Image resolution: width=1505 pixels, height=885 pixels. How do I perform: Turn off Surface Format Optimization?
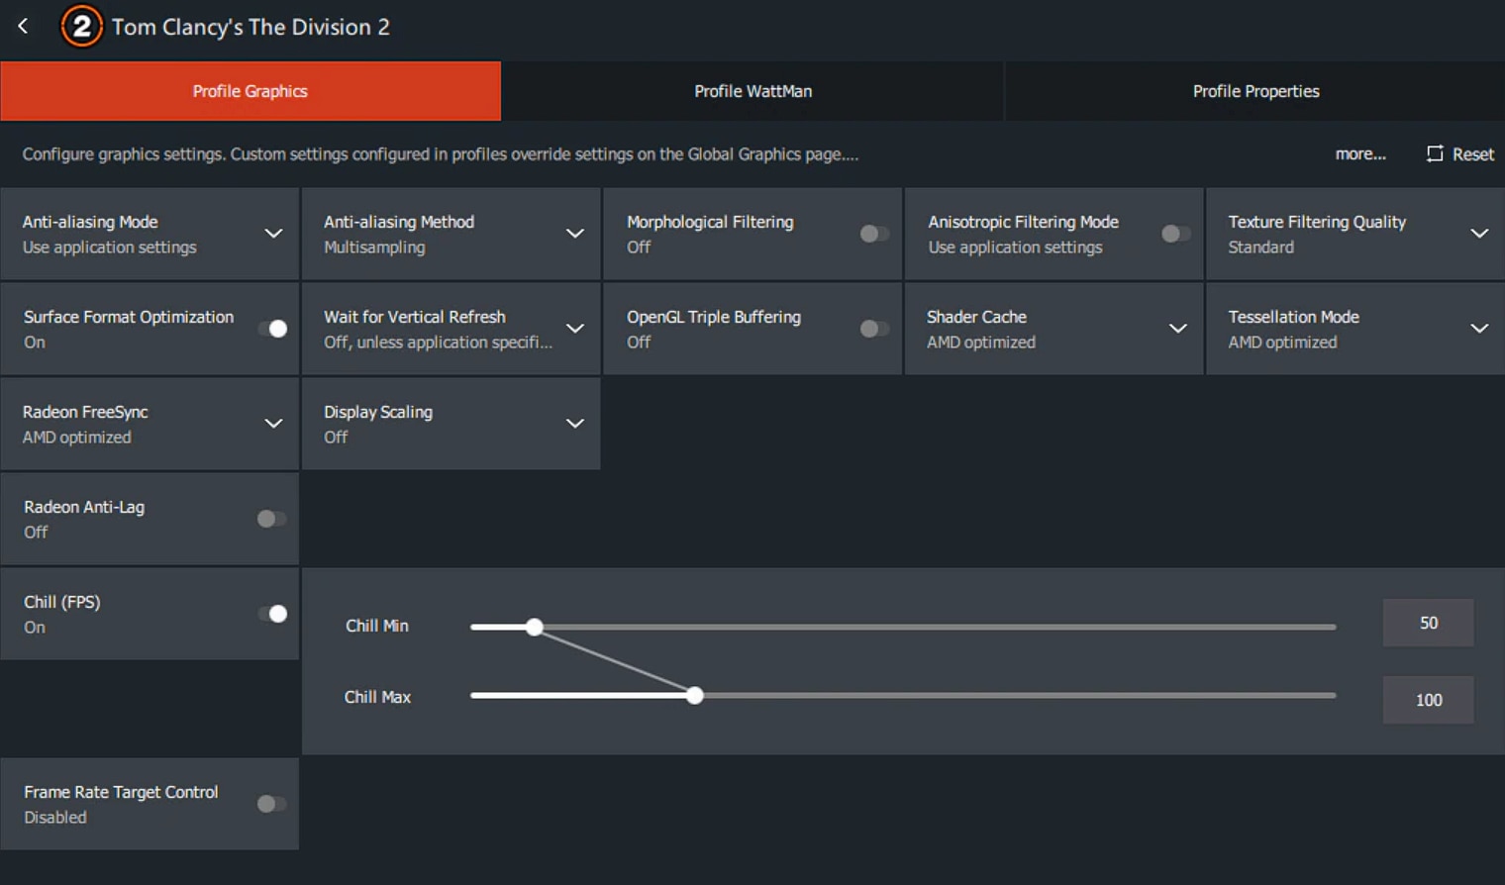click(x=272, y=329)
